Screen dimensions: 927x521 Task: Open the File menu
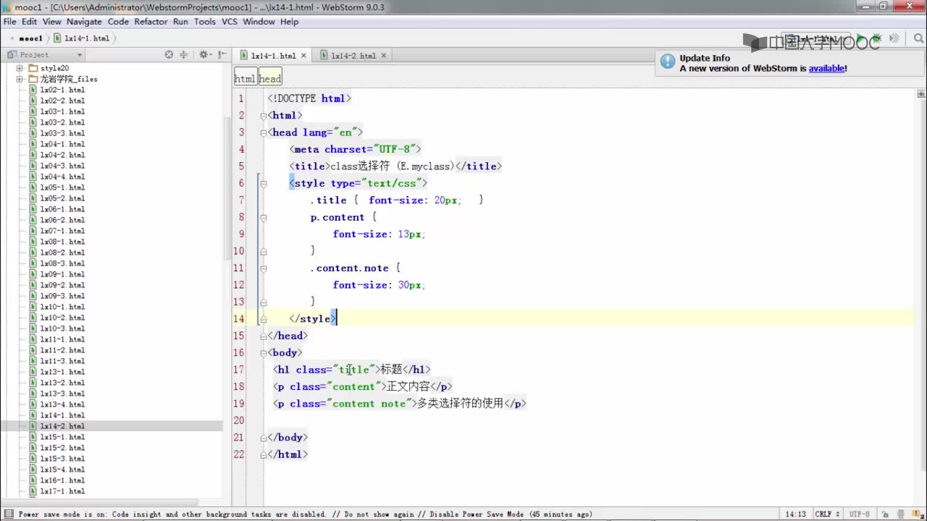[x=10, y=22]
